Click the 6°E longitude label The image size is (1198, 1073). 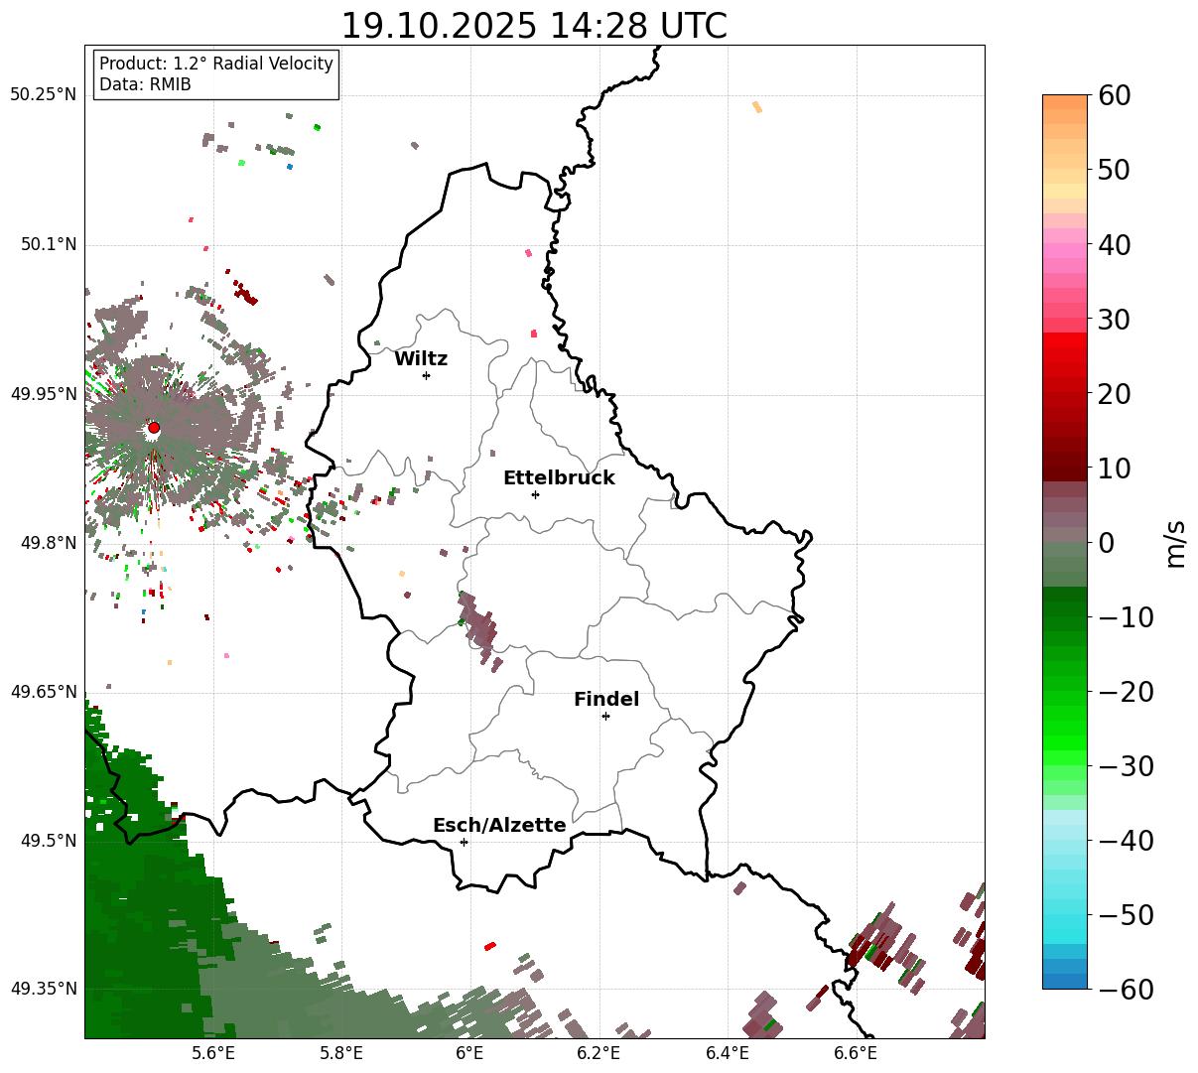pos(469,1054)
